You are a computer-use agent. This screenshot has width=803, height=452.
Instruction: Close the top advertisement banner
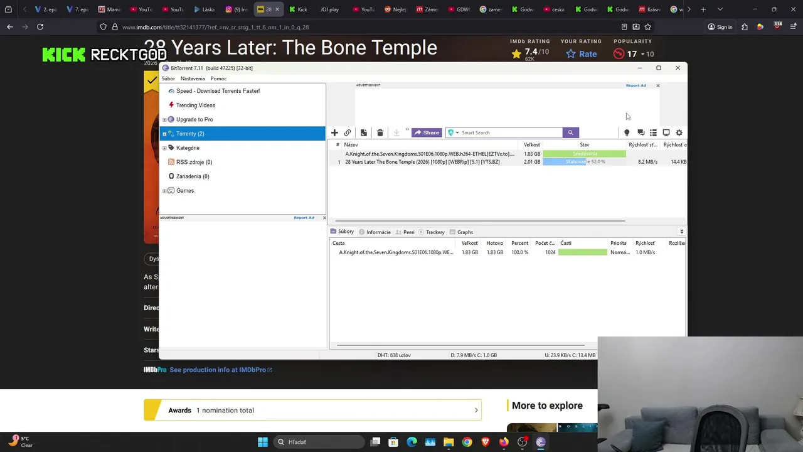657,85
